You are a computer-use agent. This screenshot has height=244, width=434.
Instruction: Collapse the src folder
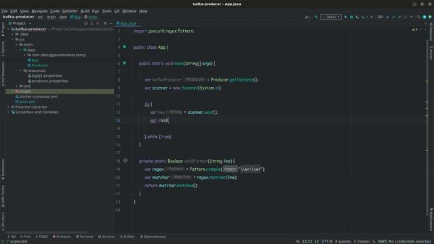(12, 39)
